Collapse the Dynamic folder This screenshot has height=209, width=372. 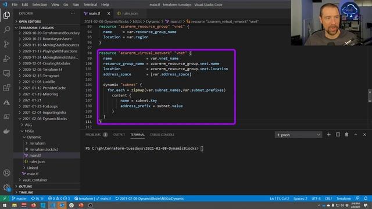click(x=47, y=137)
